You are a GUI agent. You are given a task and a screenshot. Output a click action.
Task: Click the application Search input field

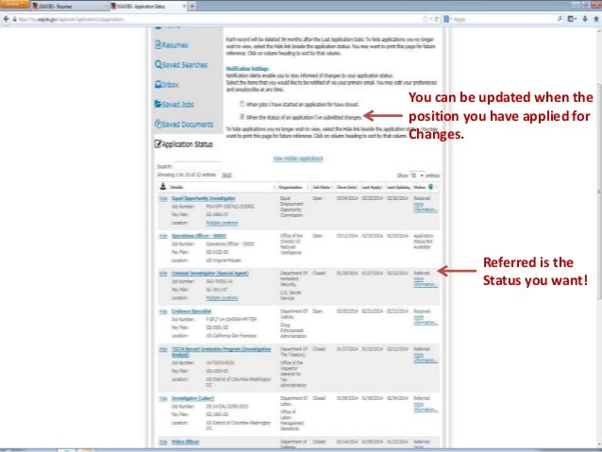coord(197,166)
